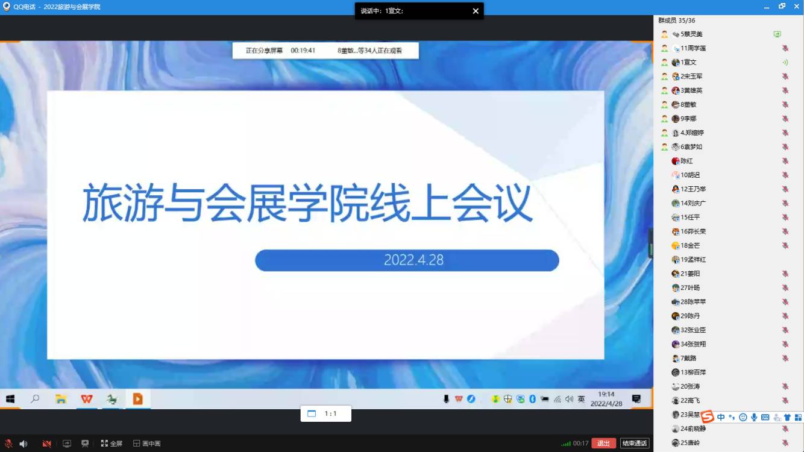This screenshot has height=452, width=804.
Task: Click the Sogou voice input microphone
Action: (754, 417)
